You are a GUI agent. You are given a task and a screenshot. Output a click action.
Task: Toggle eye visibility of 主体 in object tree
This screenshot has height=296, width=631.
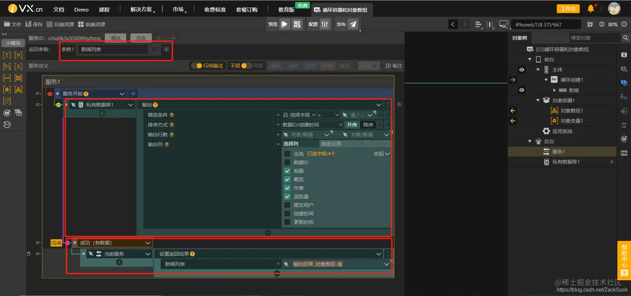[x=522, y=70]
